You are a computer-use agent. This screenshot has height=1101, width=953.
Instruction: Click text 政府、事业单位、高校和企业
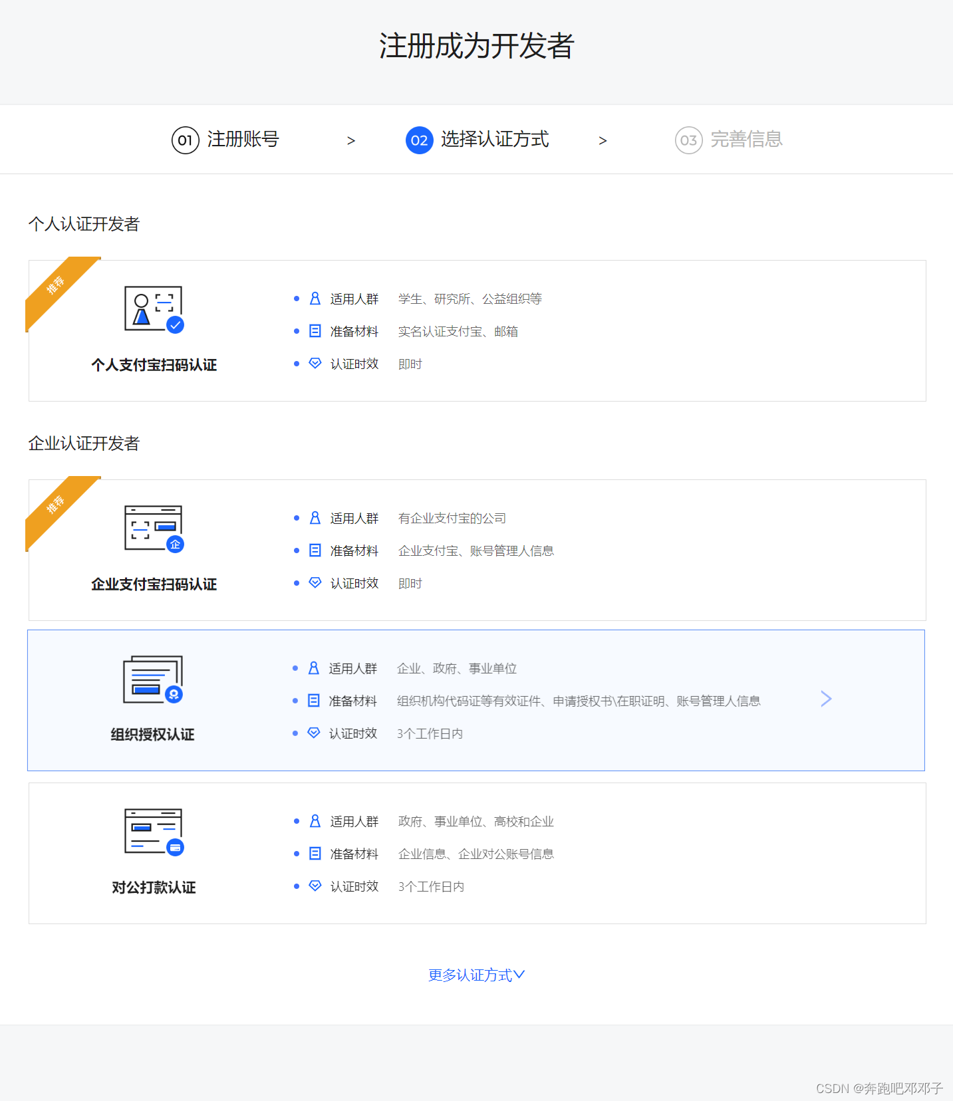click(x=476, y=822)
